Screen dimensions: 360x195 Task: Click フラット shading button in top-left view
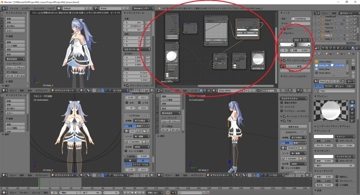[20, 67]
